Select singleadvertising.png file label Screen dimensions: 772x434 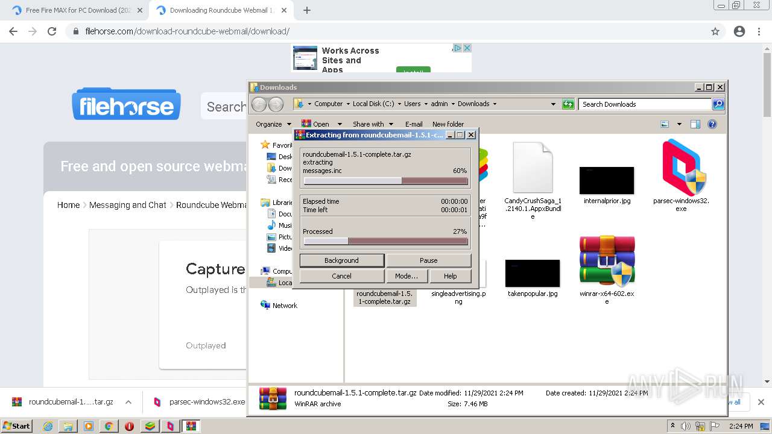(458, 297)
